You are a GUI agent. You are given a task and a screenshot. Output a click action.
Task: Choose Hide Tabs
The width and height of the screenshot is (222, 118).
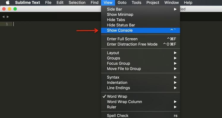141,20
